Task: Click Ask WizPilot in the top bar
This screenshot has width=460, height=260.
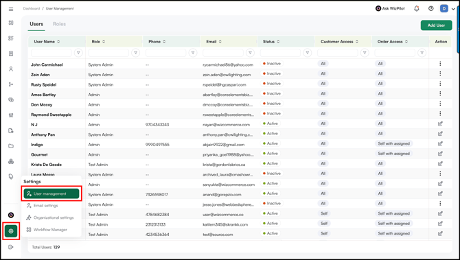Action: [x=390, y=8]
